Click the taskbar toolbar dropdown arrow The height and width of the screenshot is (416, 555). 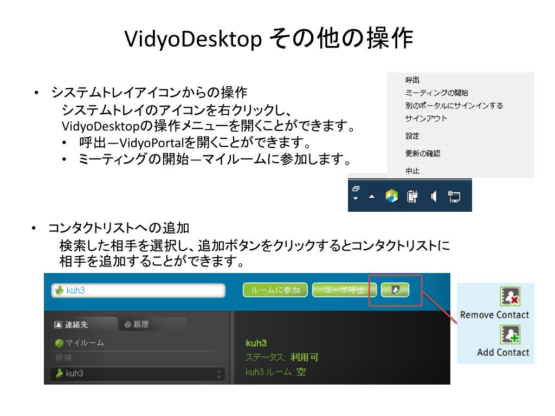pyautogui.click(x=356, y=198)
